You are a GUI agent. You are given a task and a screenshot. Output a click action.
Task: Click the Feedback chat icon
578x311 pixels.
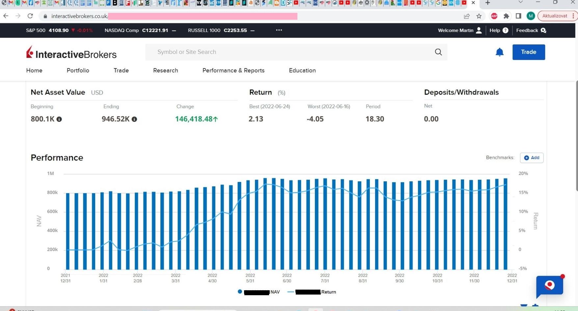coord(543,30)
